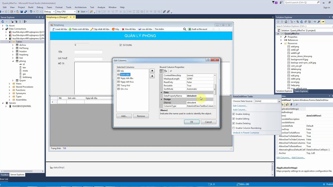
Task: Toggle the Enable Adding checkbox
Action: pyautogui.click(x=234, y=114)
